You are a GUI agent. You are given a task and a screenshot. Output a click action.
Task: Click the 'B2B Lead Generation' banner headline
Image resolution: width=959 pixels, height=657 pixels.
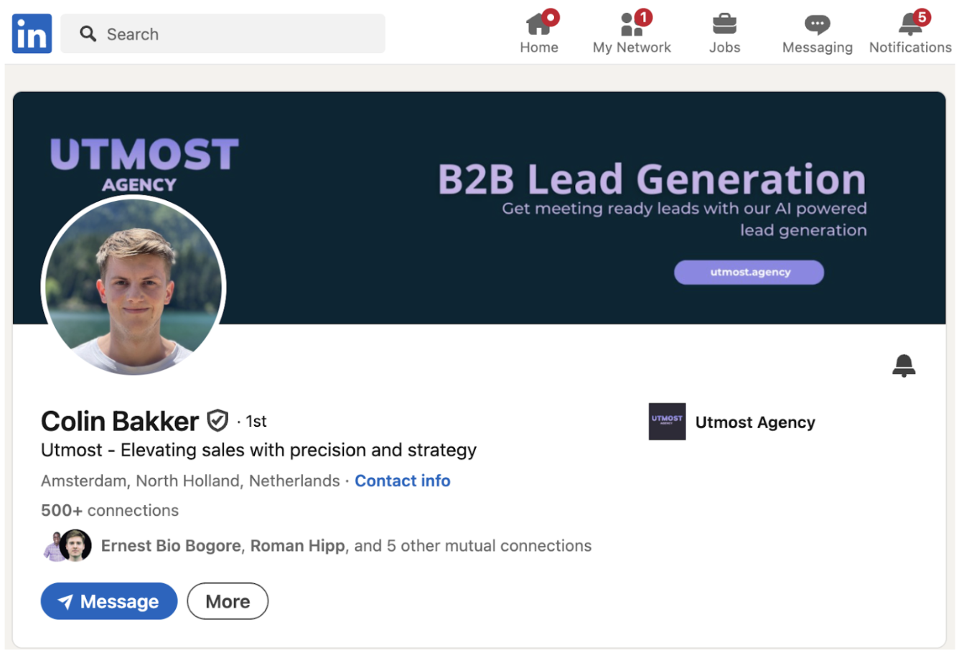(652, 179)
